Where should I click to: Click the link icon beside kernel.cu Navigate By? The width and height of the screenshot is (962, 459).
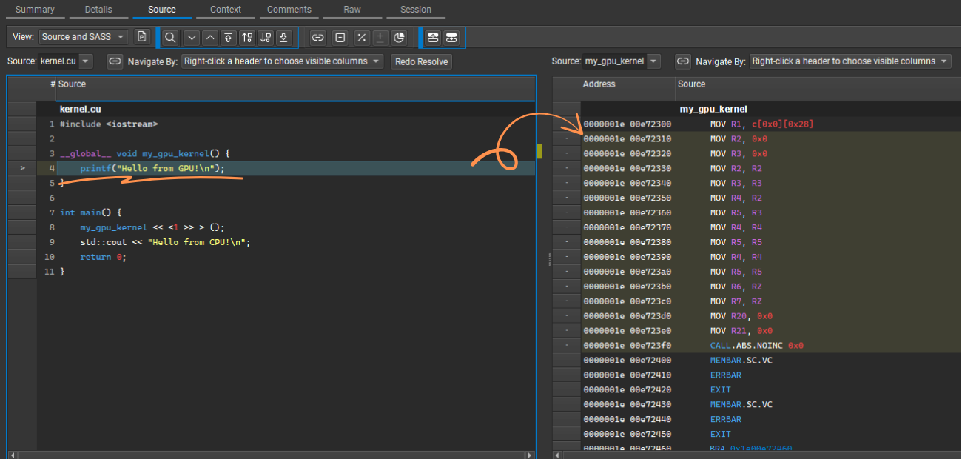tap(115, 61)
